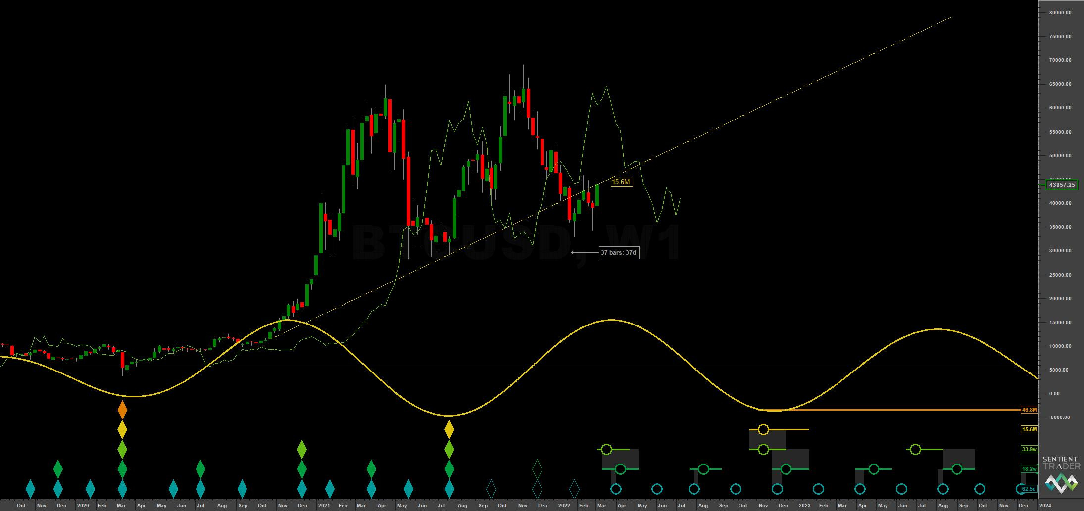Click the 2021 year label on time axis
The height and width of the screenshot is (511, 1084).
click(324, 506)
